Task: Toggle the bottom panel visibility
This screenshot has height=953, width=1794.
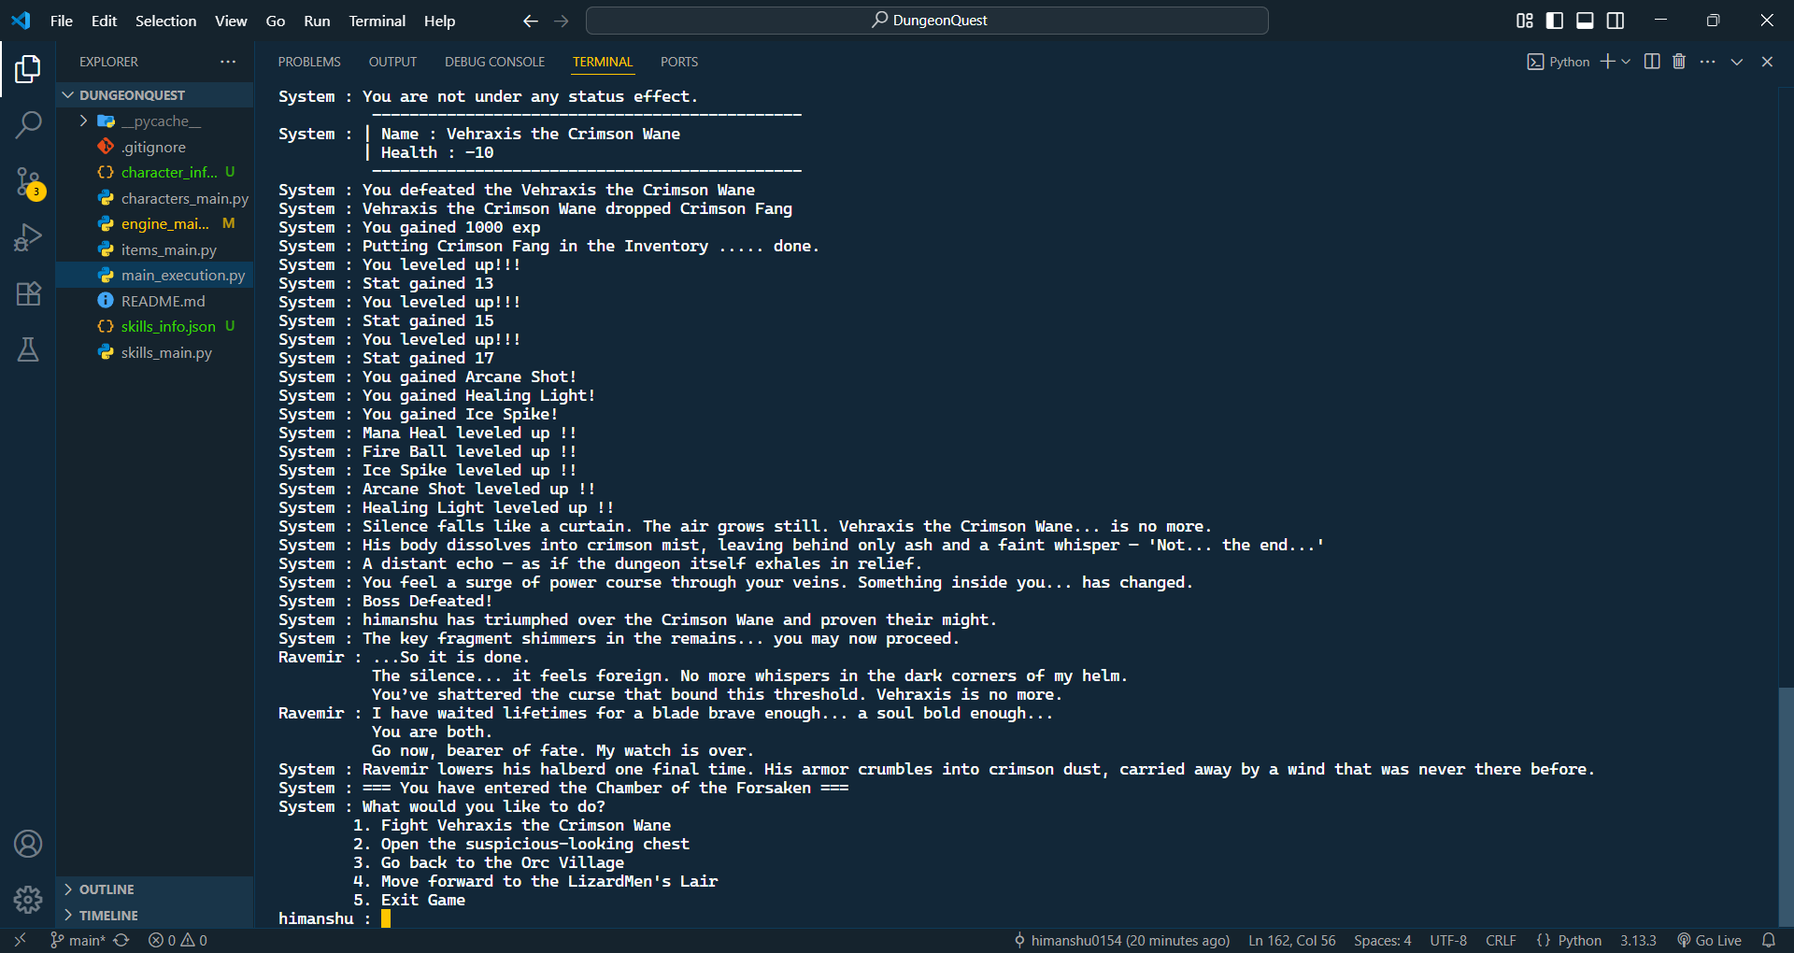Action: [x=1585, y=21]
